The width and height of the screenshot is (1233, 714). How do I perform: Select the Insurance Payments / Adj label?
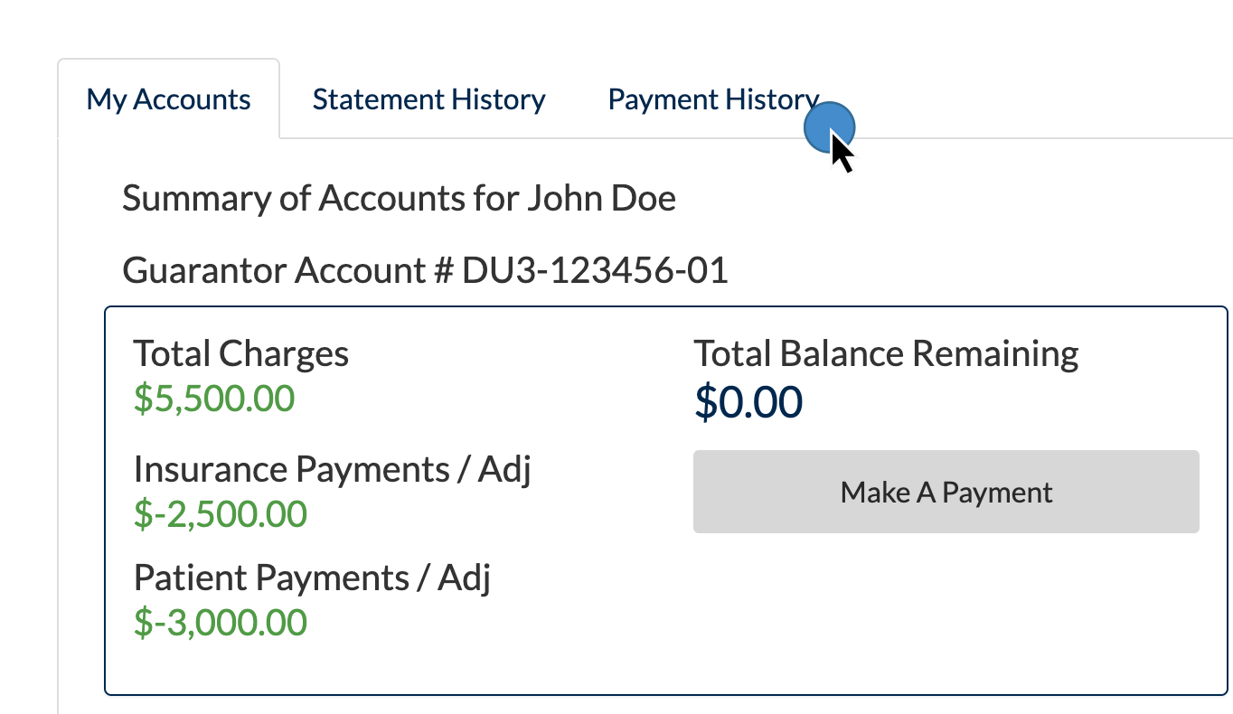333,469
